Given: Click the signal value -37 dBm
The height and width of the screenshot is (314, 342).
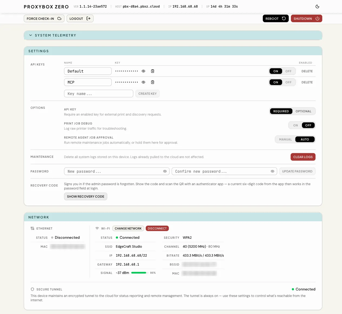Looking at the screenshot, I should coord(122,273).
